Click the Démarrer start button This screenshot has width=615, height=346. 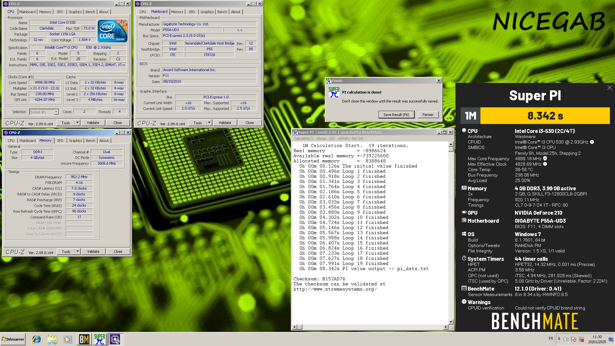(x=13, y=339)
